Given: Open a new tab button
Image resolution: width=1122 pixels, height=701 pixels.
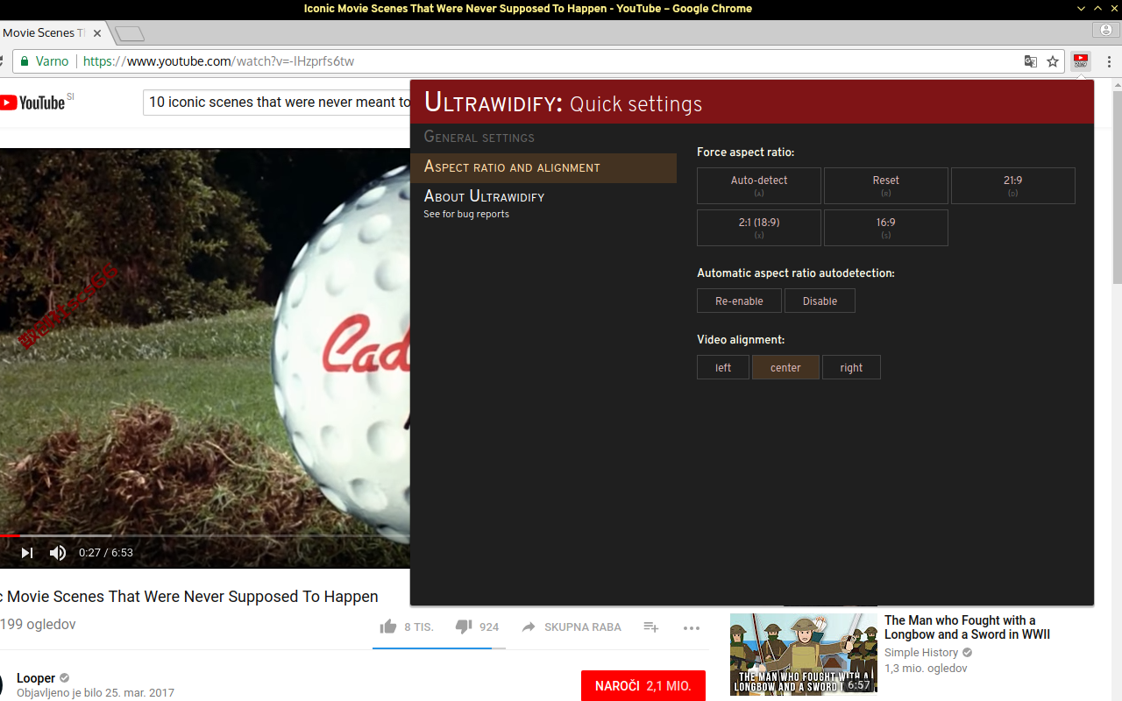Looking at the screenshot, I should tap(130, 34).
